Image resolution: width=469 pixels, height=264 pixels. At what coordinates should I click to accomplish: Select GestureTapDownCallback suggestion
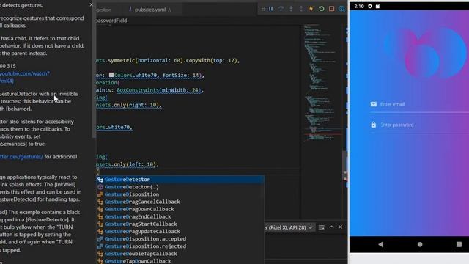[x=180, y=261]
